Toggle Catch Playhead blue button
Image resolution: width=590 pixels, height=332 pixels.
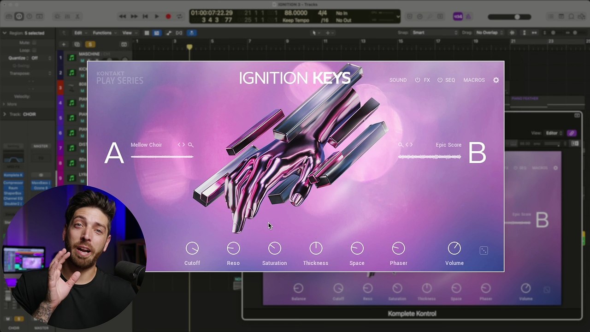click(192, 33)
